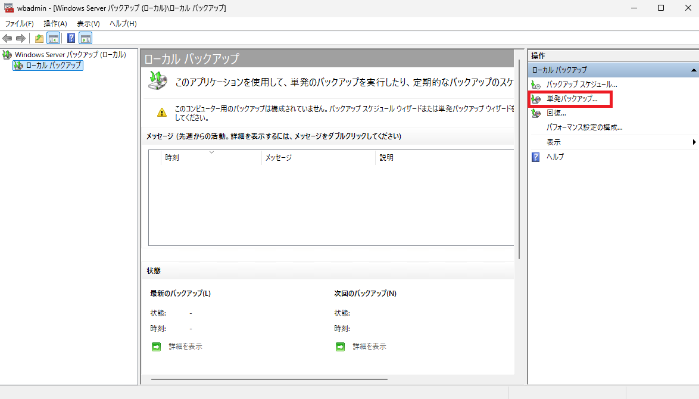Click the green arrow under 最新のバックアップ
Image resolution: width=699 pixels, height=399 pixels.
click(156, 347)
